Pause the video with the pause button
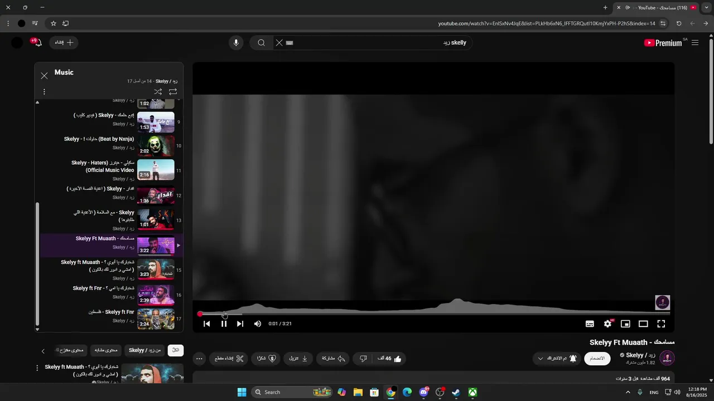The width and height of the screenshot is (714, 401). [x=224, y=324]
